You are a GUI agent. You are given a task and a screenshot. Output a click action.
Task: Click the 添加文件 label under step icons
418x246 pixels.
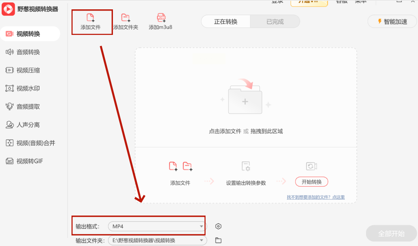point(180,183)
